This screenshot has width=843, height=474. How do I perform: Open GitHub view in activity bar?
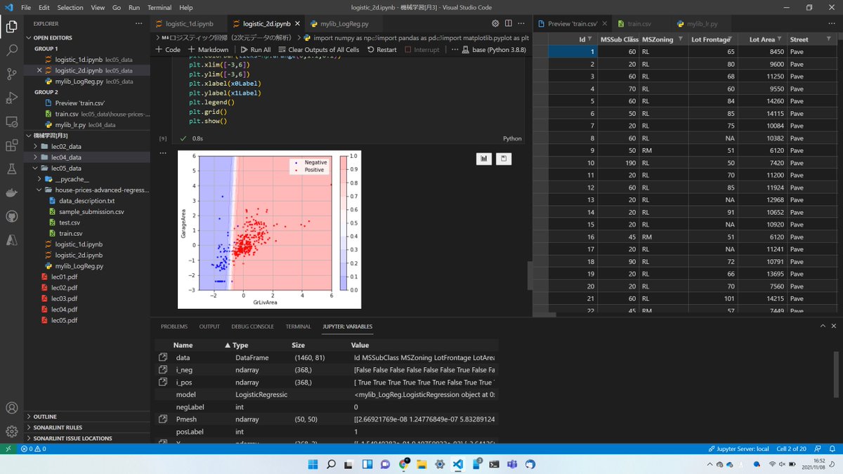(11, 216)
